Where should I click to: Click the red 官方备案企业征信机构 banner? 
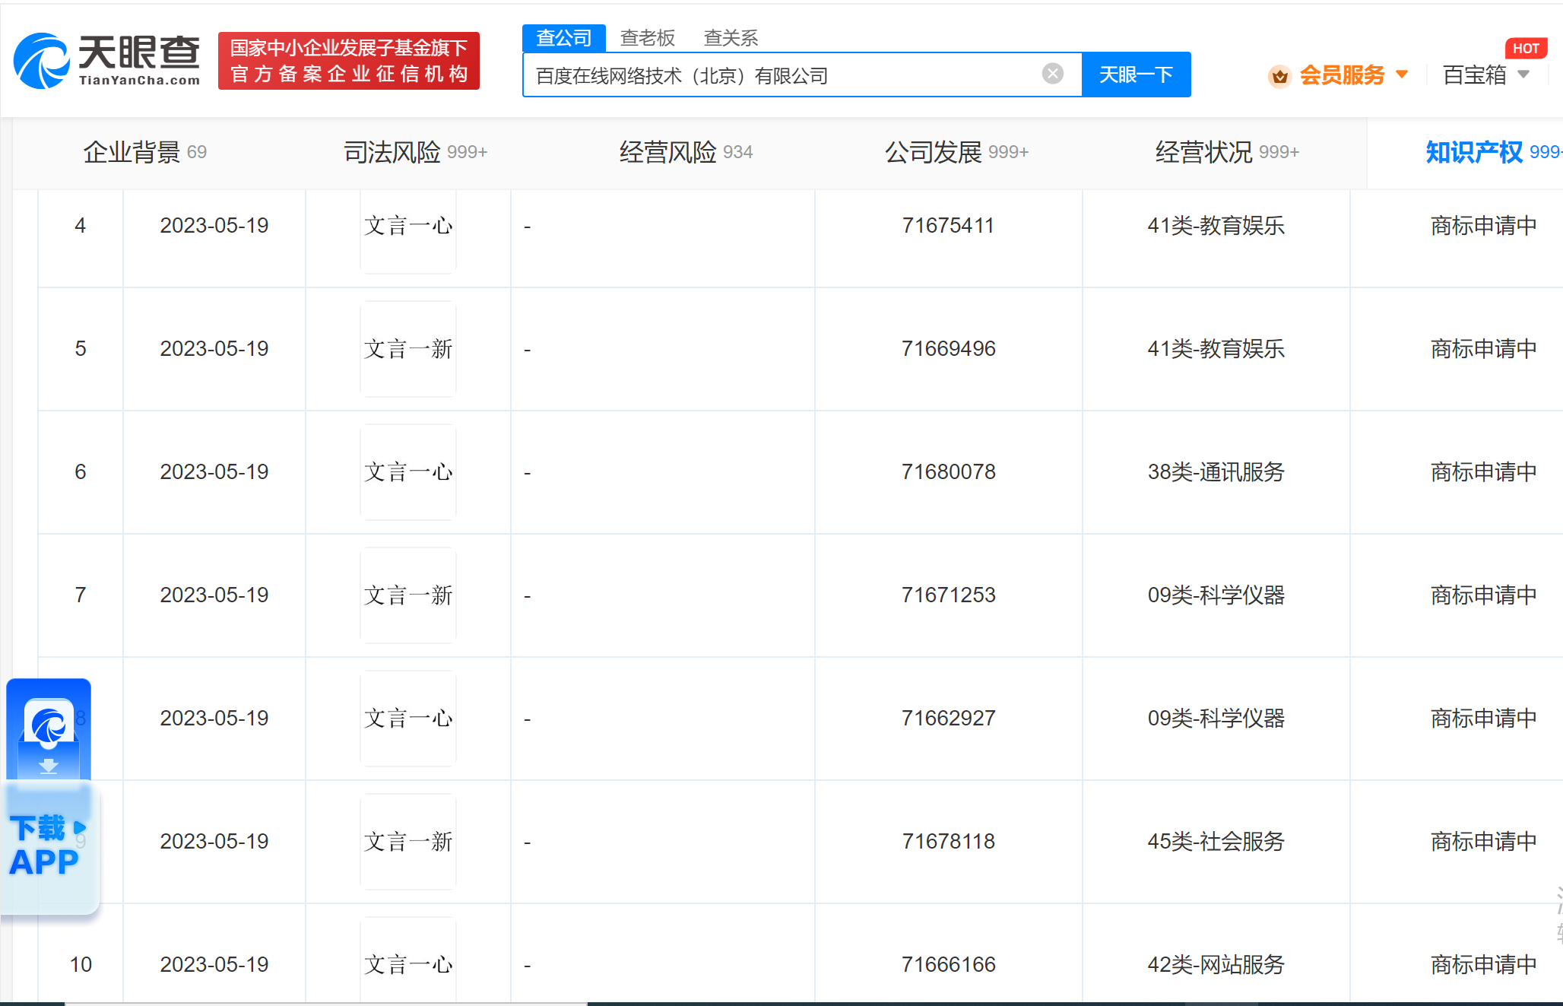(x=349, y=61)
